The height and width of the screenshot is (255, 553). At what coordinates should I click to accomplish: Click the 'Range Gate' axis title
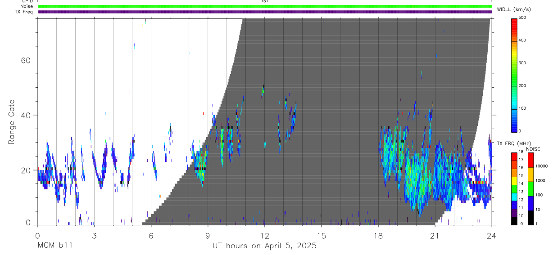click(11, 121)
